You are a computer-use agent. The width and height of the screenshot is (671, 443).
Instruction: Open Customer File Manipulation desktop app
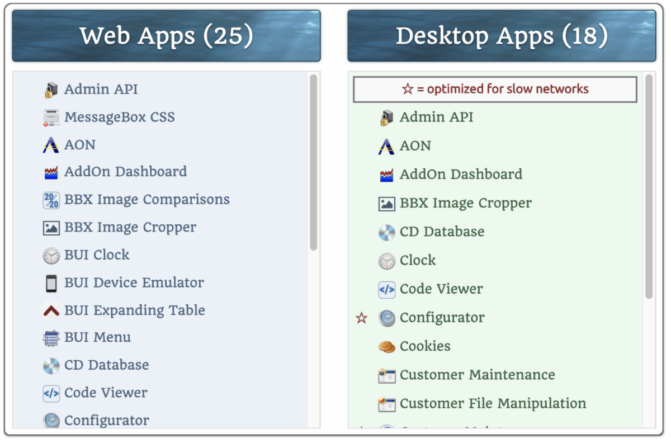[493, 403]
